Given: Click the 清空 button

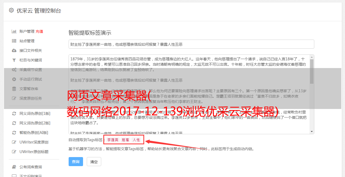Looking at the screenshot, I should click(94, 162).
